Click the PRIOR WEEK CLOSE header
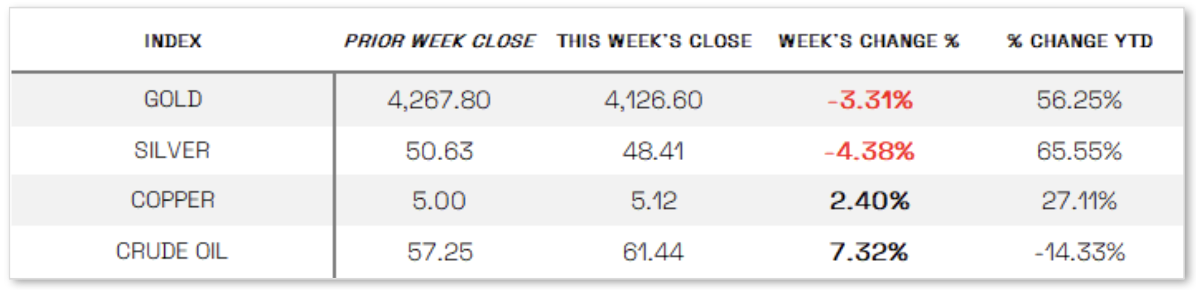This screenshot has height=290, width=1196. pyautogui.click(x=440, y=41)
